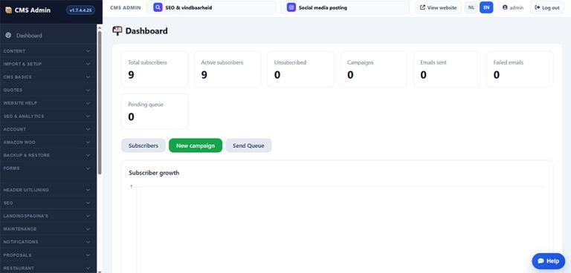Click sidebar scrollbar up arrow
Image resolution: width=571 pixels, height=273 pixels.
pos(100,27)
